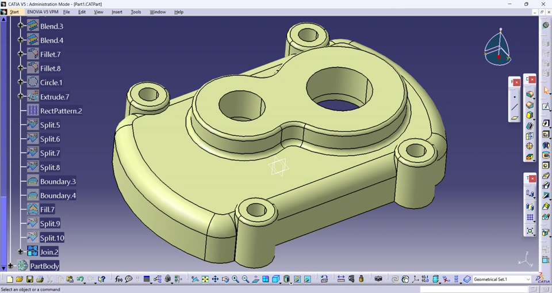Click the Print icon in bottom toolbar
The height and width of the screenshot is (293, 552).
click(x=40, y=279)
